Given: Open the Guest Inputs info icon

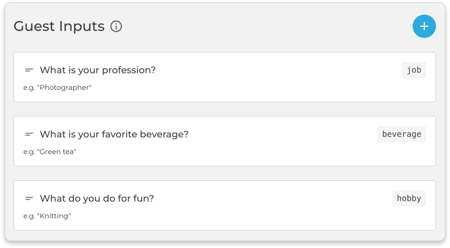Looking at the screenshot, I should tap(116, 26).
